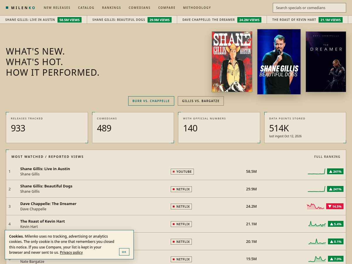Click the 21.1M Views ticker badge
Viewport: 352px width, 264px height.
coord(331,20)
